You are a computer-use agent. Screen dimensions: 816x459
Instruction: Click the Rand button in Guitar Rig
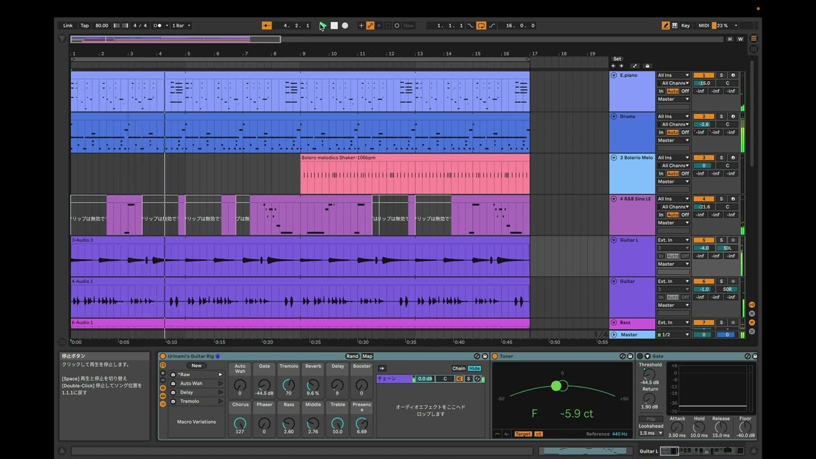tap(352, 356)
